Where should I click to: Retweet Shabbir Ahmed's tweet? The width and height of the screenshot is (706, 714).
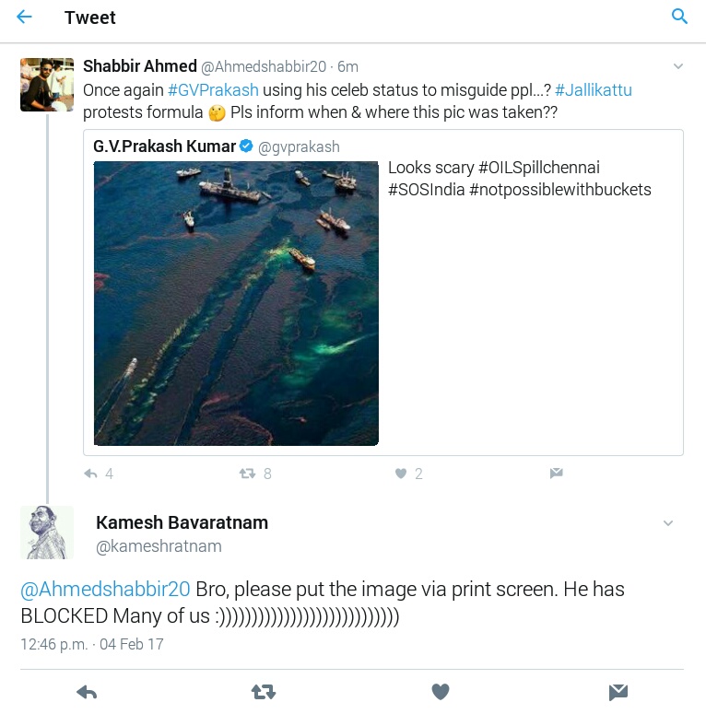pos(248,474)
